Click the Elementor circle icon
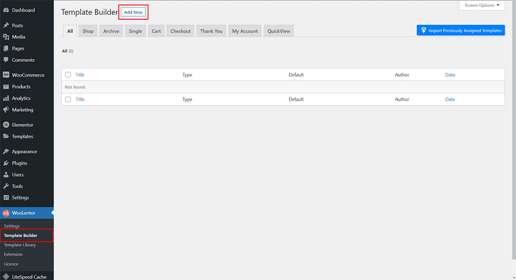The image size is (516, 280). (x=6, y=125)
